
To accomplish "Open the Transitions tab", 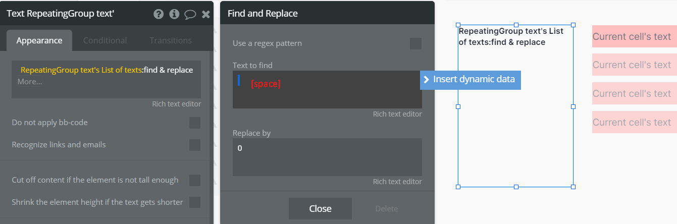I will click(171, 40).
